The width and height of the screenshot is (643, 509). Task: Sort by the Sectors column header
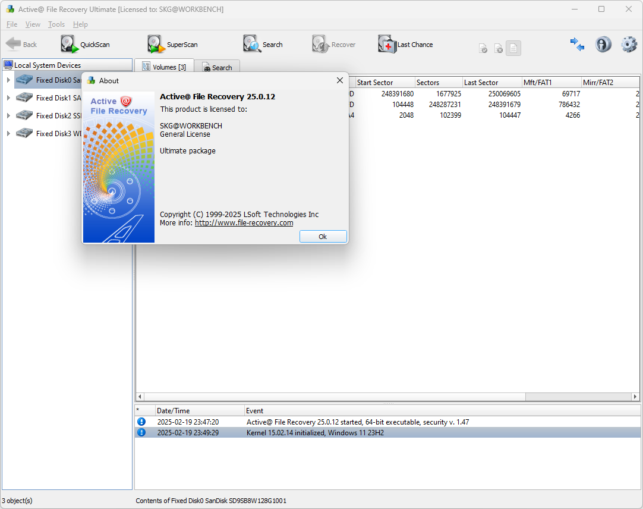click(x=439, y=83)
